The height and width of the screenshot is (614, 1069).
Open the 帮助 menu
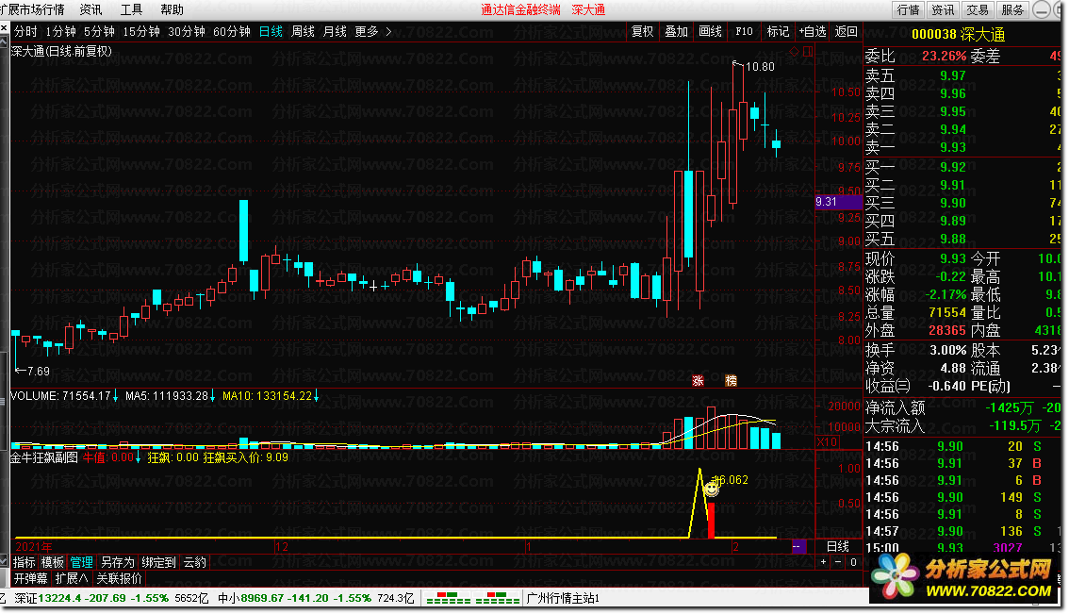click(172, 9)
